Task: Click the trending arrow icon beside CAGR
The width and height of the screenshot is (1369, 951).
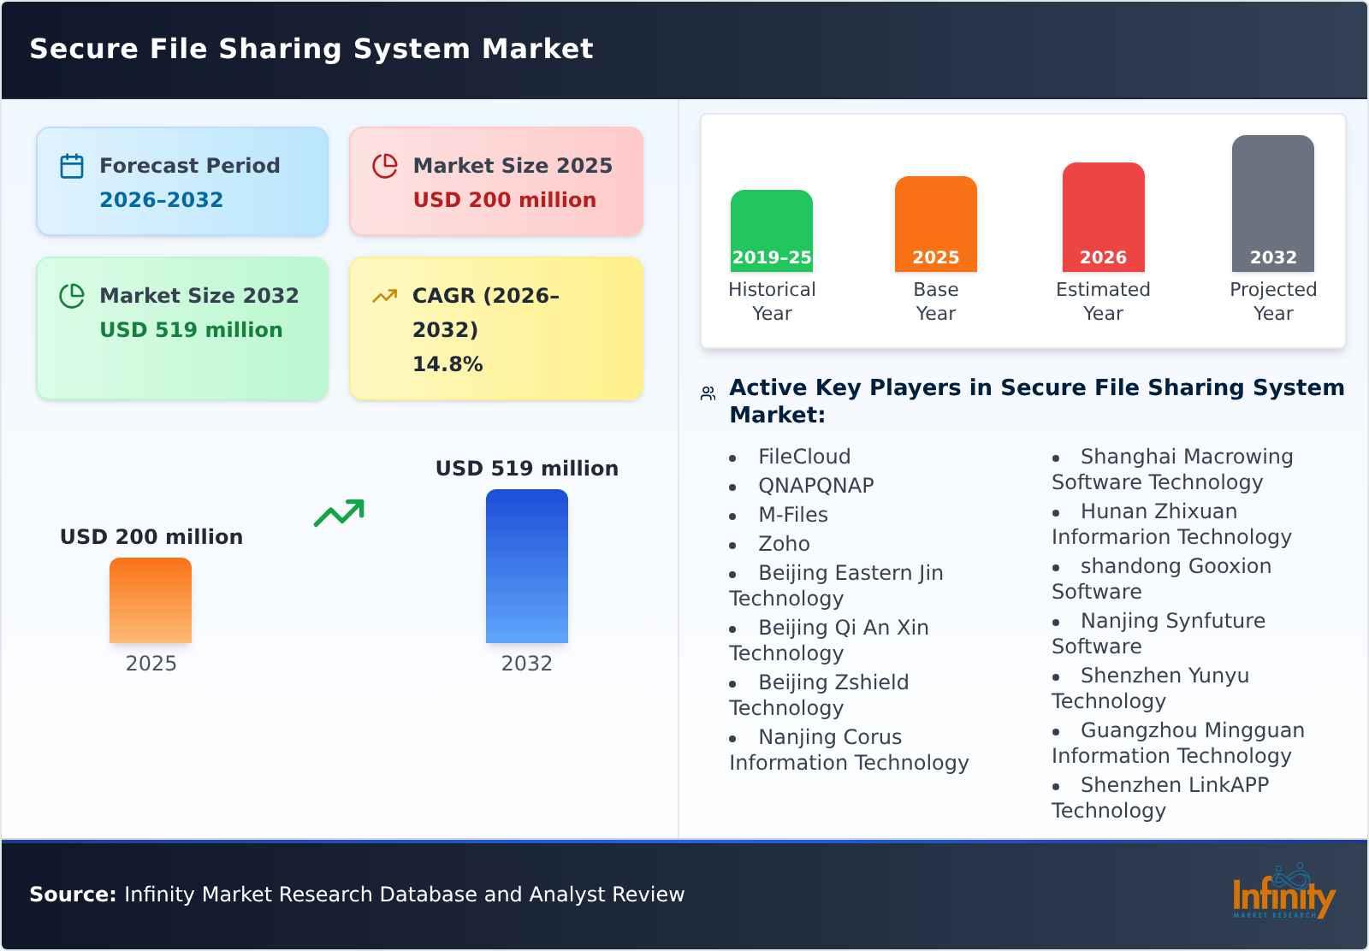Action: coord(385,296)
